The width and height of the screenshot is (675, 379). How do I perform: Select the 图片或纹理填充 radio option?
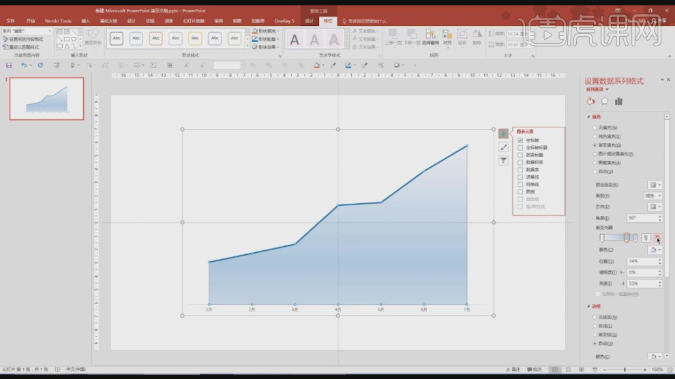[595, 154]
